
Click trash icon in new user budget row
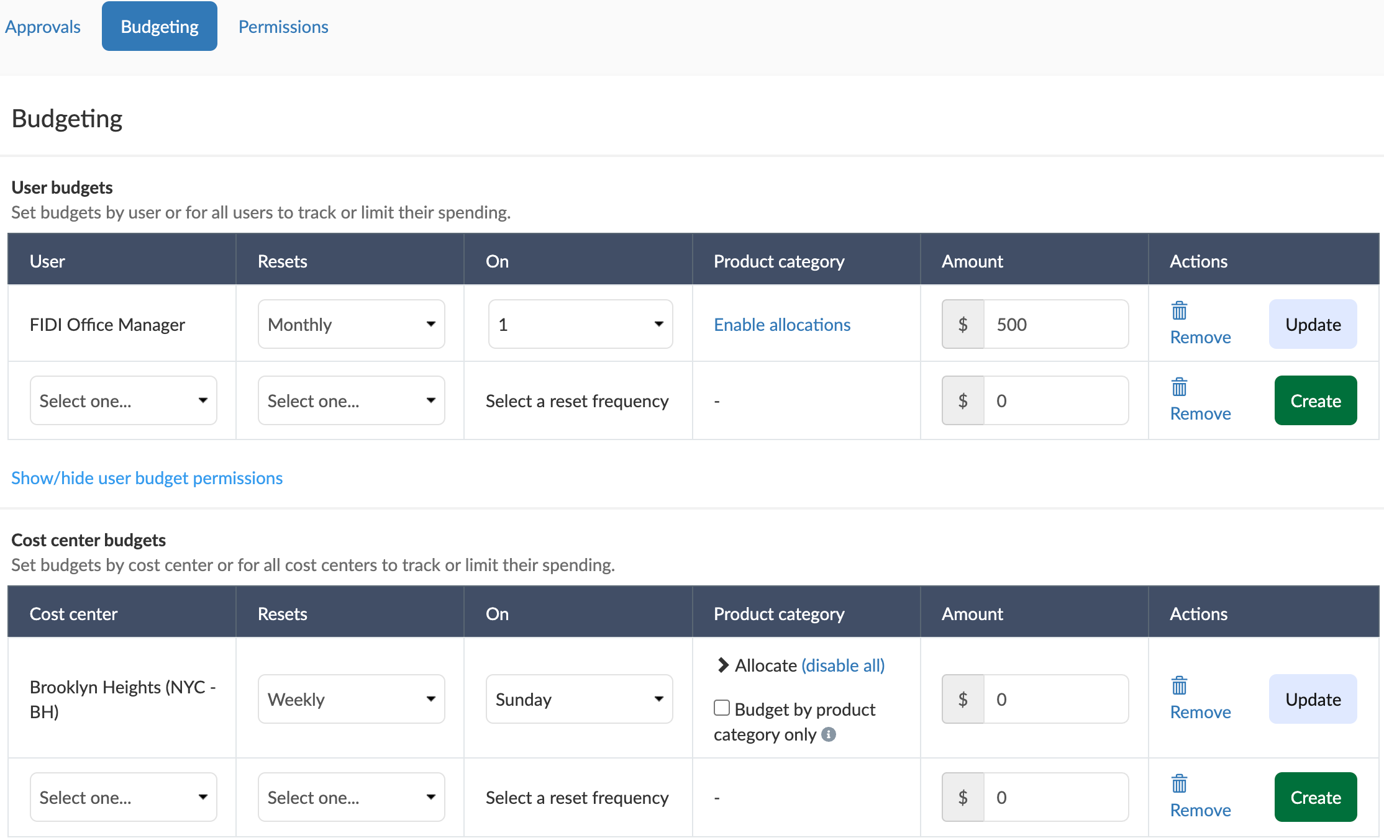pyautogui.click(x=1179, y=387)
